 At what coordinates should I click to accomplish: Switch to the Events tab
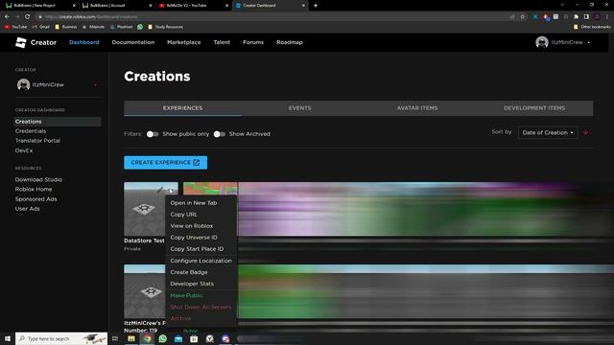coord(300,108)
